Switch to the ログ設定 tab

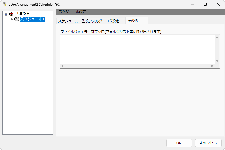(x=112, y=21)
